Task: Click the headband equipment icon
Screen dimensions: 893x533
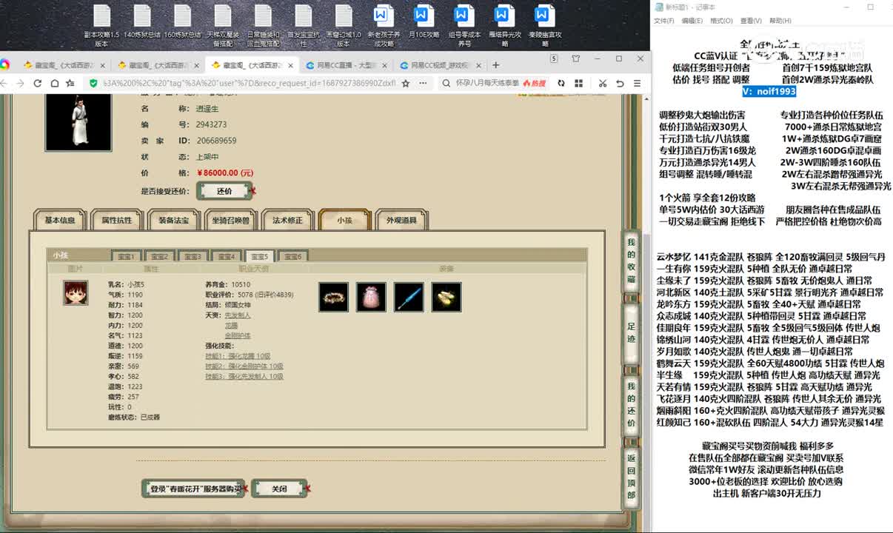Action: tap(334, 297)
